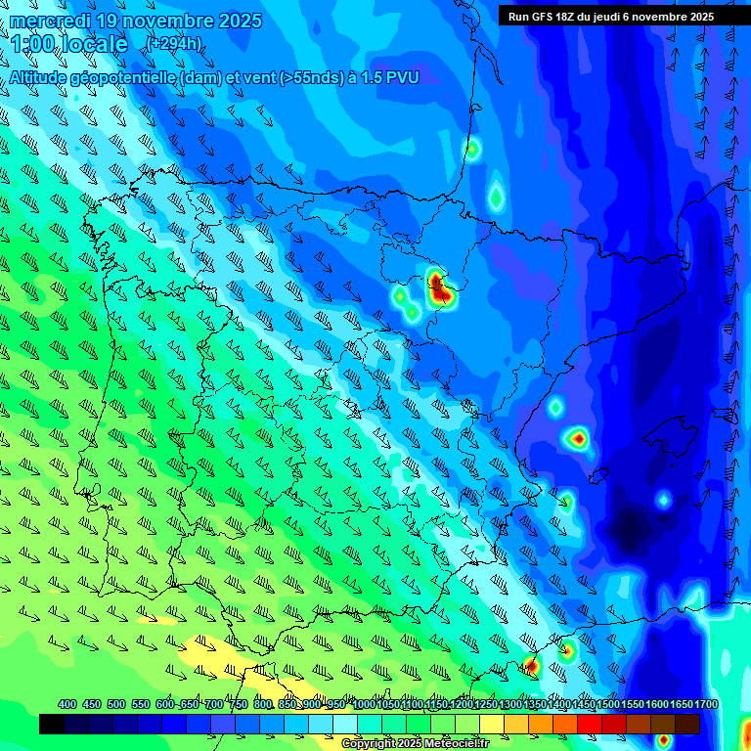Click the Altitude géopotentielle map subtitle
751x751 pixels.
pyautogui.click(x=215, y=77)
